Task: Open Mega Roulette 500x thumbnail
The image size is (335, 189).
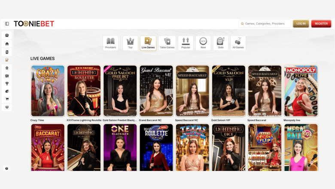Action: tap(156, 147)
